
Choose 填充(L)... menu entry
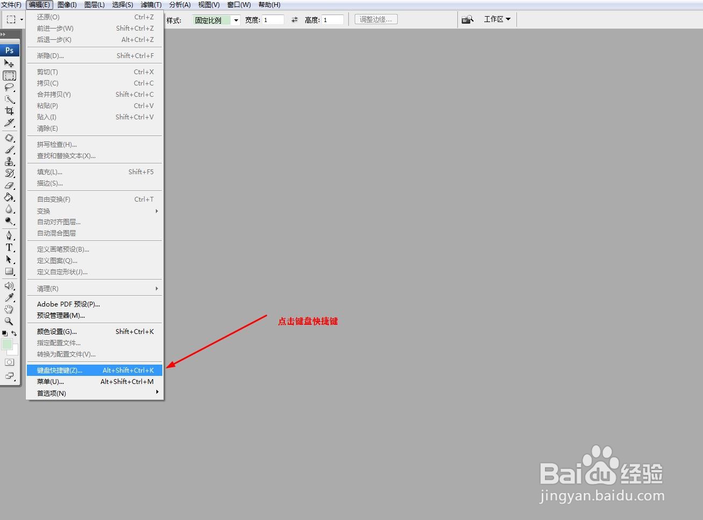point(95,172)
